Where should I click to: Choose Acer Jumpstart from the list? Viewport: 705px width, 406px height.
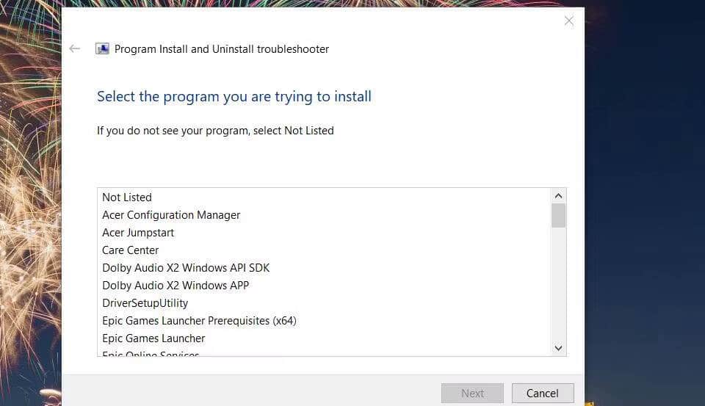(x=138, y=233)
